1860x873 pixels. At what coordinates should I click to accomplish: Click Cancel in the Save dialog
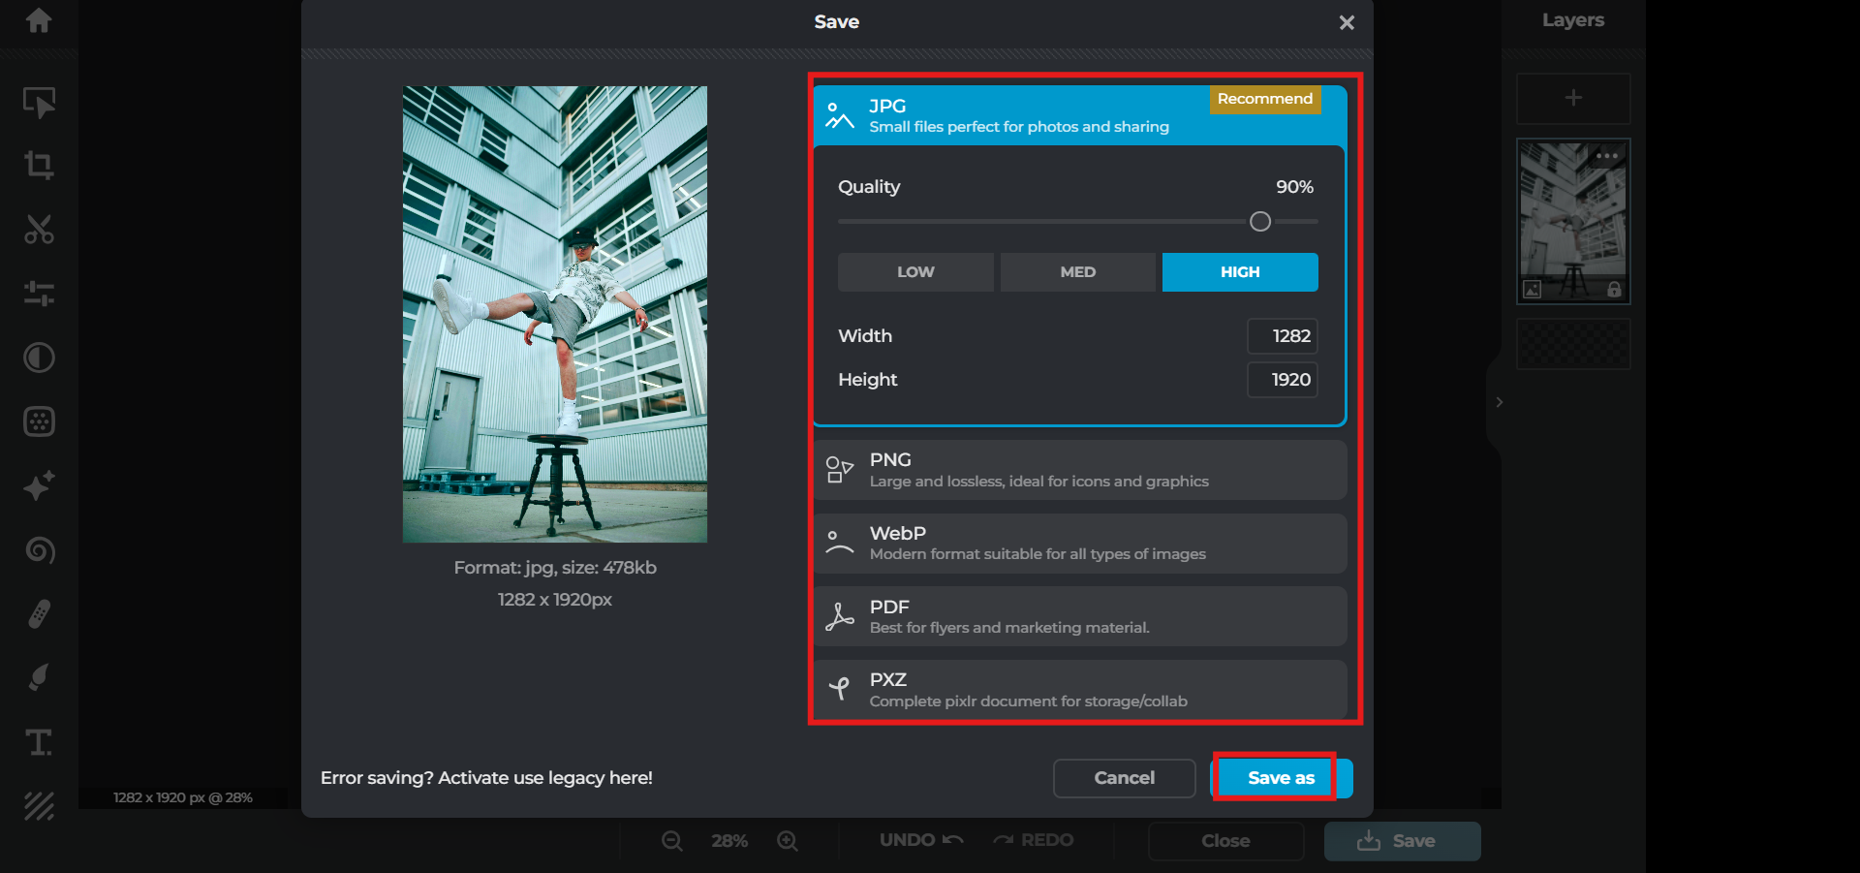(x=1124, y=778)
